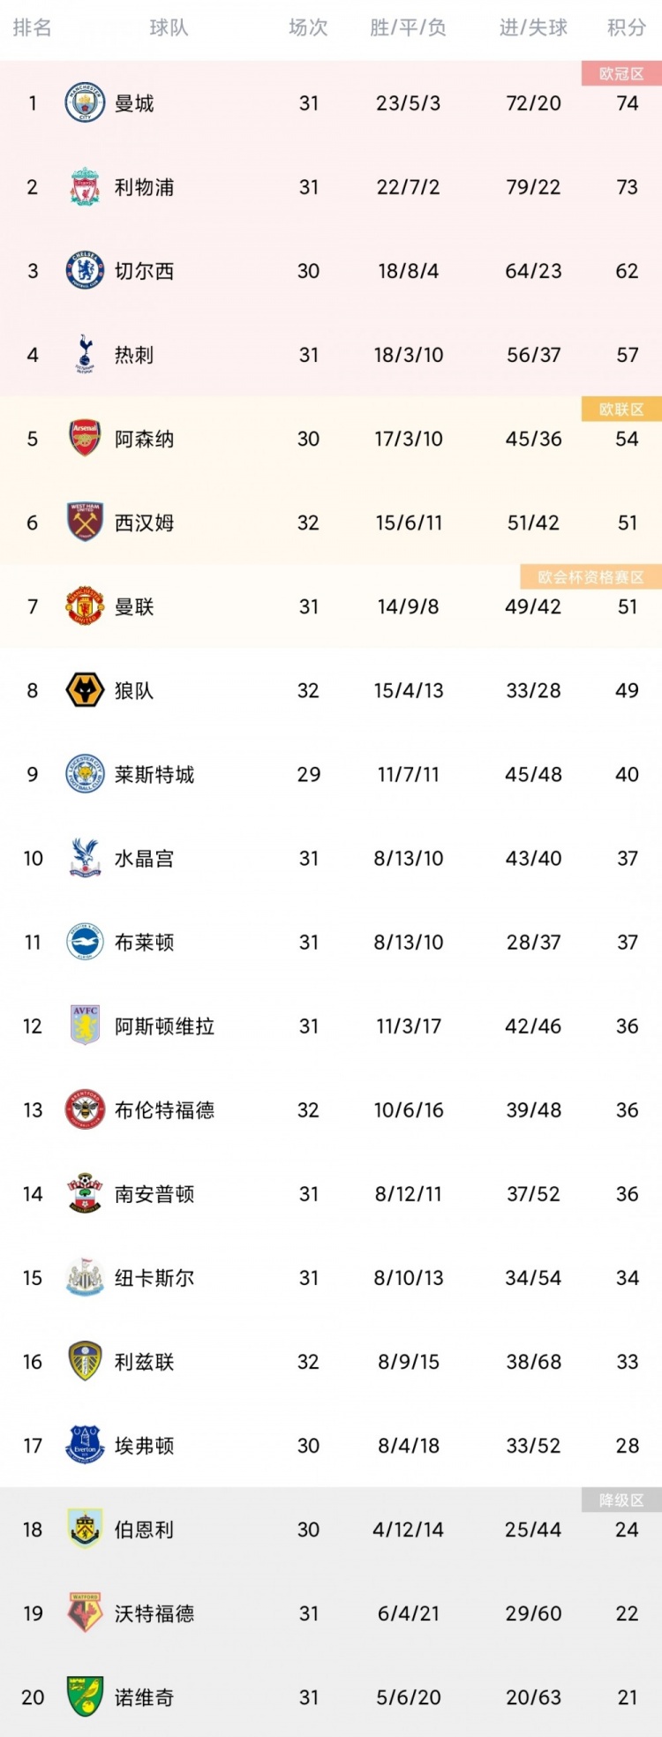This screenshot has height=1737, width=662.
Task: Click the 欧会杯资格赛区 zone label
Action: (x=591, y=576)
